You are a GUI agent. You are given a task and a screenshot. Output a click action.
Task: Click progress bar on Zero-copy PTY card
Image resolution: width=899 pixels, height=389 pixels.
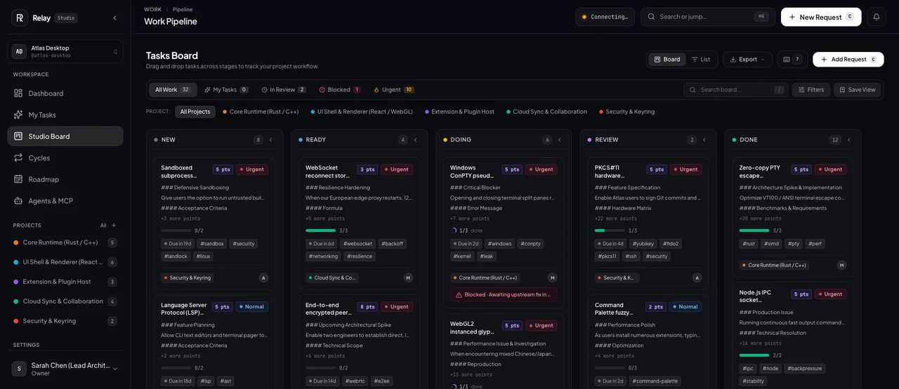point(754,231)
